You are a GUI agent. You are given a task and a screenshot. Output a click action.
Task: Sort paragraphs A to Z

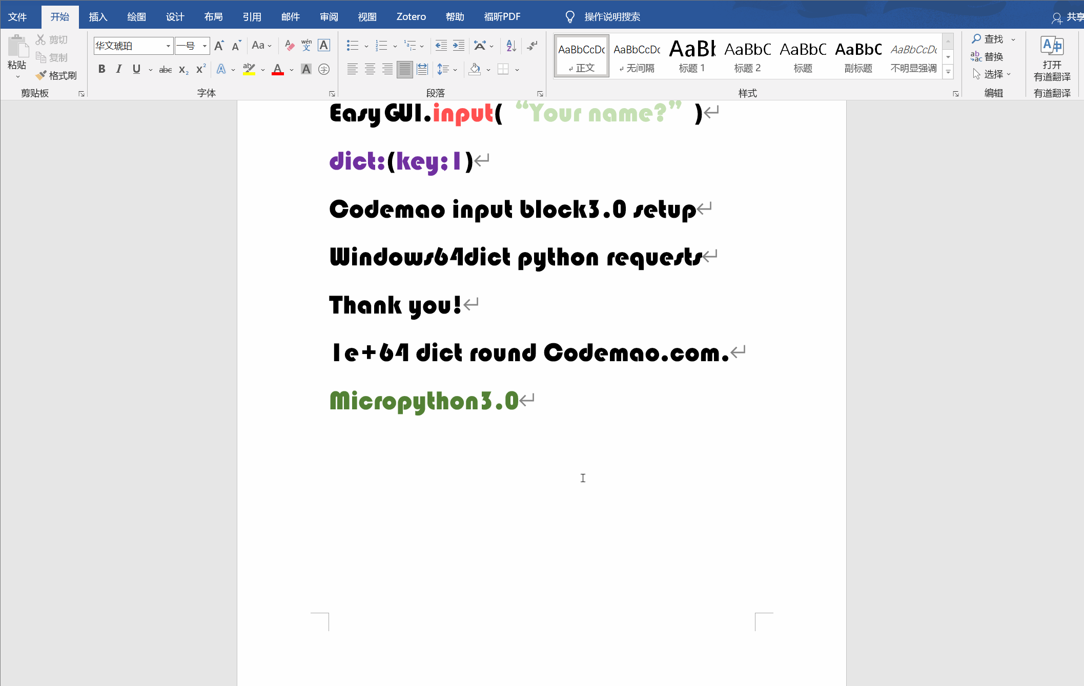click(511, 46)
